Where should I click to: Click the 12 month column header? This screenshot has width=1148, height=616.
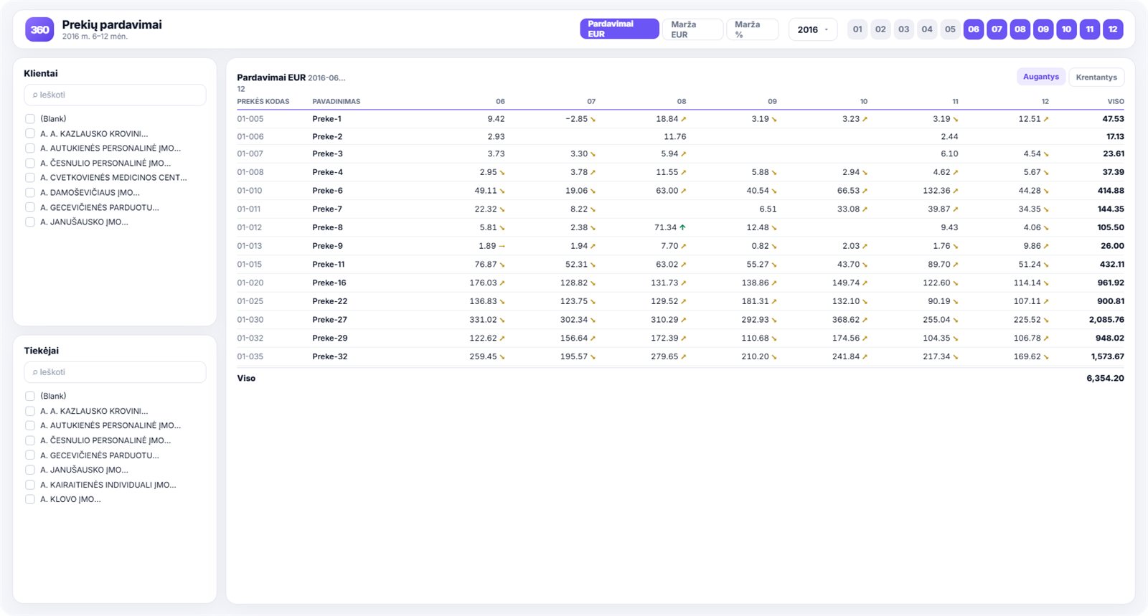point(1045,102)
